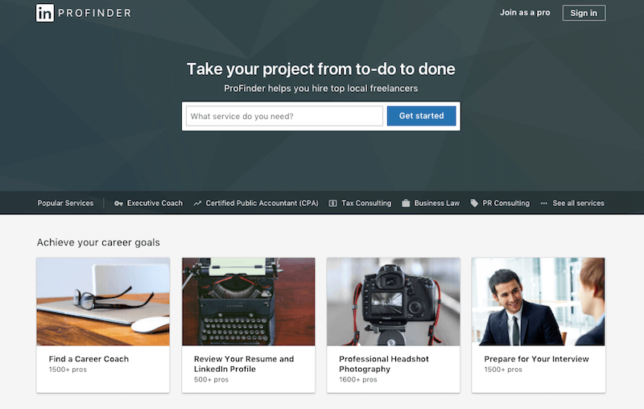
Task: Select Business Law service
Action: point(437,203)
